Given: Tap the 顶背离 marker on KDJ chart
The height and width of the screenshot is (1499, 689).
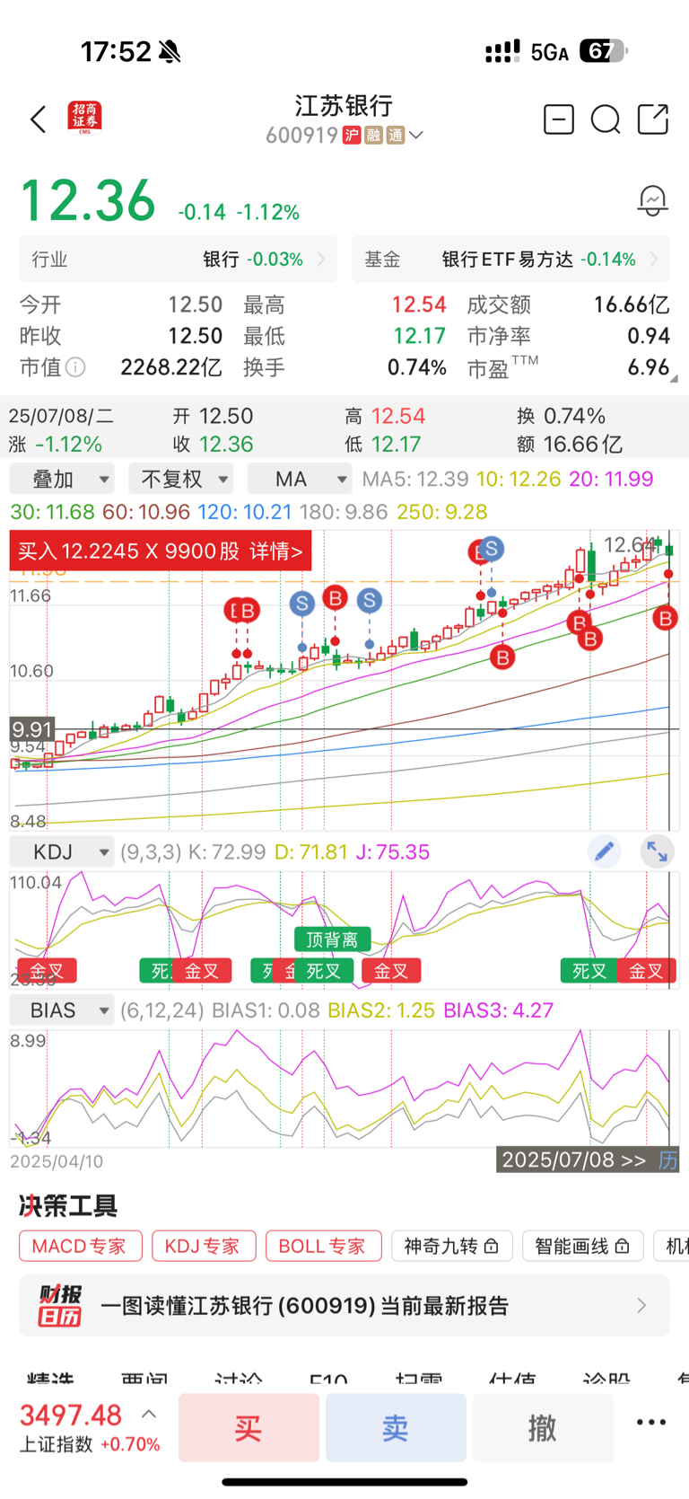Looking at the screenshot, I should [x=332, y=939].
